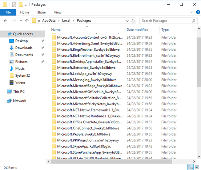201x170 pixels.
Task: Sort by the Name column header
Action: pos(56,30)
